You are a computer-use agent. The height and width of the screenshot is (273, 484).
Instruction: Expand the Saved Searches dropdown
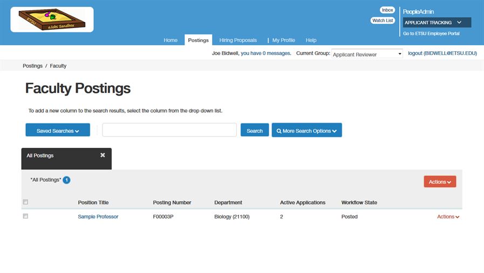pyautogui.click(x=58, y=131)
